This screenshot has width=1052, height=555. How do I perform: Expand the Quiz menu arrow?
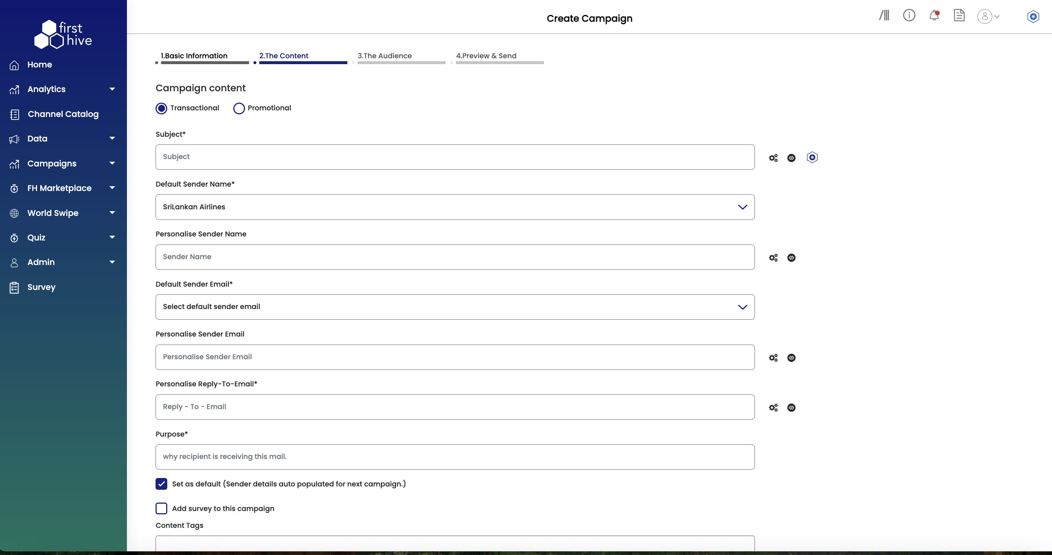tap(112, 237)
